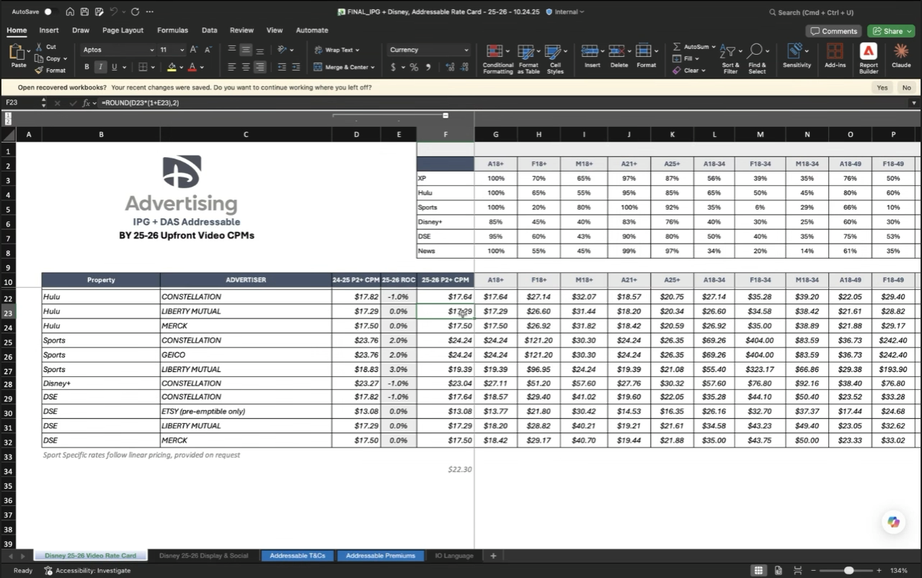The width and height of the screenshot is (922, 578).
Task: Click the Share button
Action: (890, 31)
